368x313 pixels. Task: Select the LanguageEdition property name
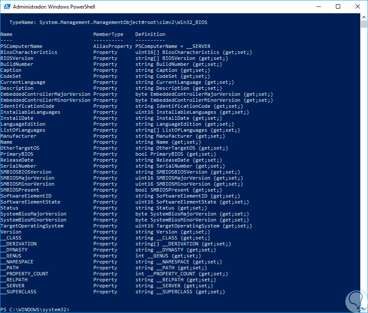(x=23, y=124)
